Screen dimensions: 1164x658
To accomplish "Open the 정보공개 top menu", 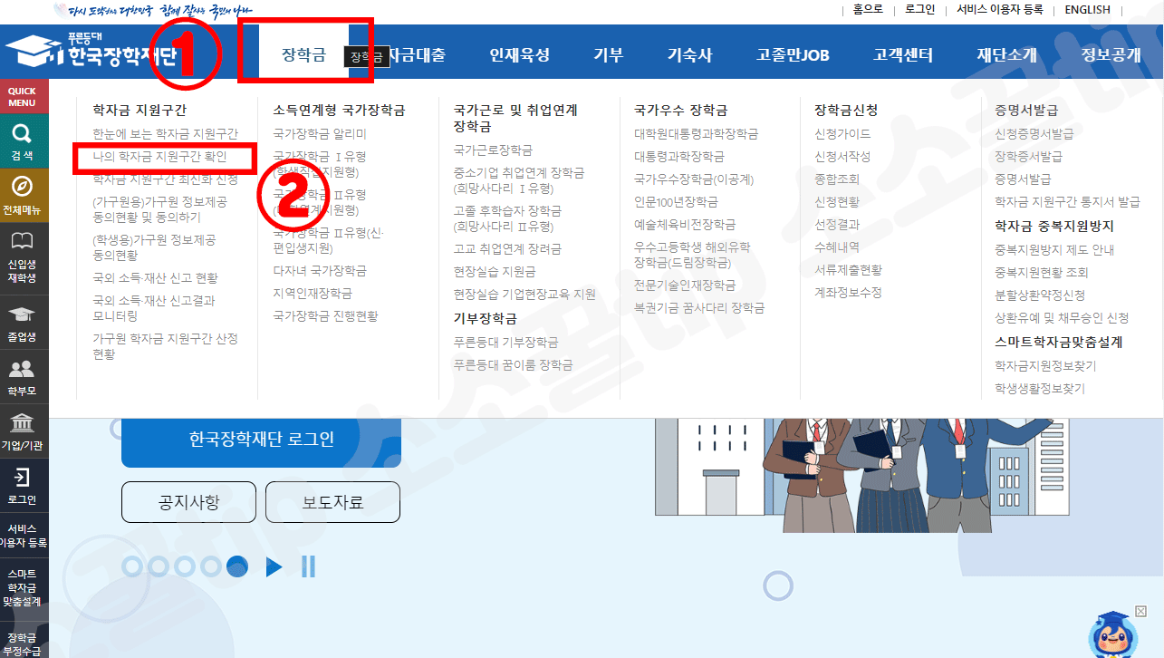I will [x=1111, y=54].
